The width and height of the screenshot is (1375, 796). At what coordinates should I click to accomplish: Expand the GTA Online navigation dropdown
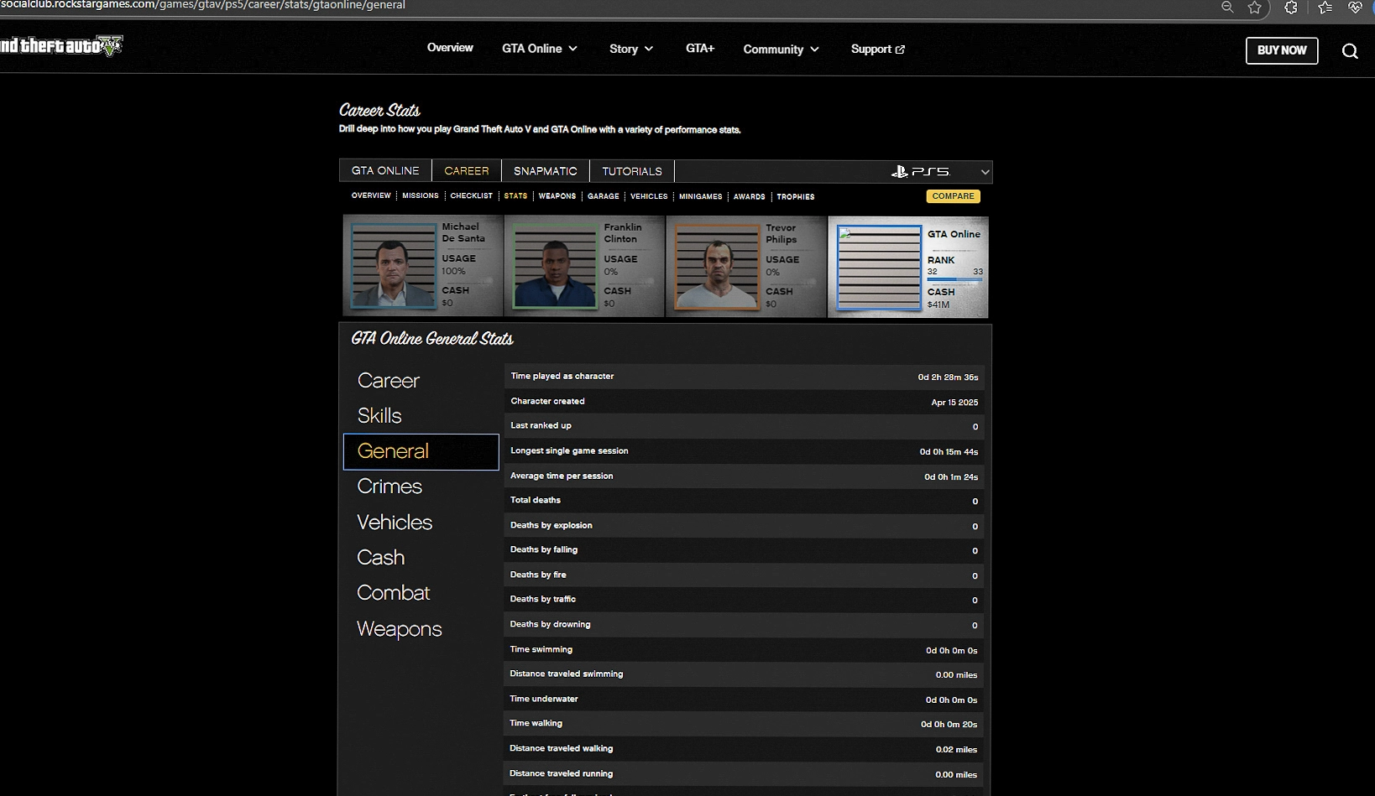tap(540, 49)
